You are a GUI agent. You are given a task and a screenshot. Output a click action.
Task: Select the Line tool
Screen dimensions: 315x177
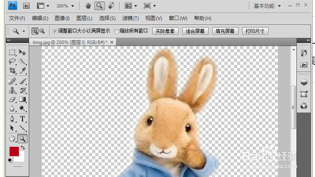tap(22, 128)
